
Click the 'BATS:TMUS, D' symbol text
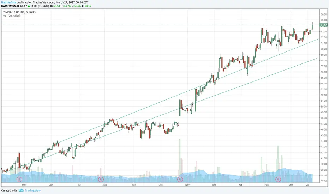click(x=10, y=6)
